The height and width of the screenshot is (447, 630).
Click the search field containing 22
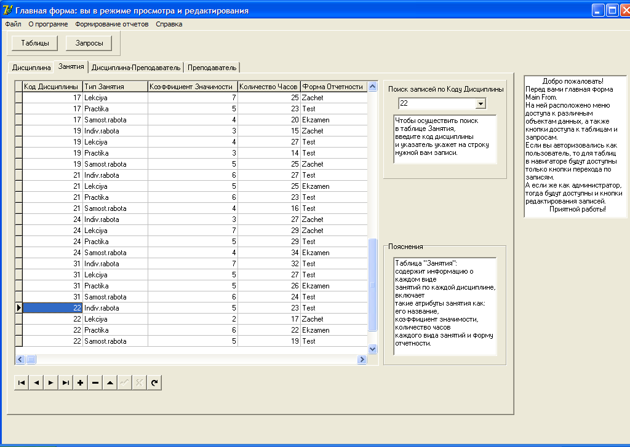tap(437, 104)
